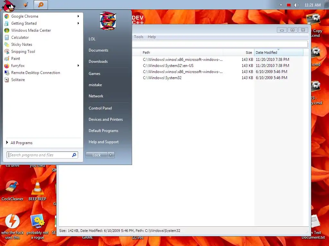Screen dimensions: 329x246
Task: Open Network from Start menu
Action: pos(96,96)
